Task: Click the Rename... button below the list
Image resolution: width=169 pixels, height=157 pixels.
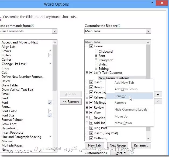Action: [141, 145]
